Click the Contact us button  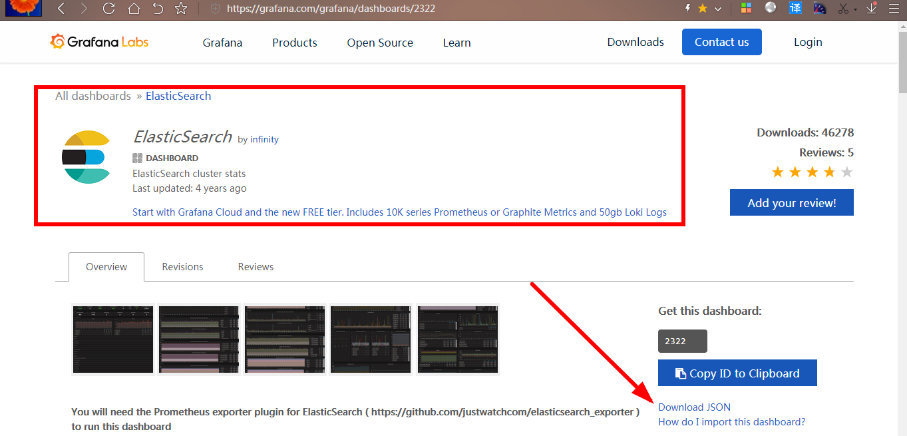click(x=721, y=42)
